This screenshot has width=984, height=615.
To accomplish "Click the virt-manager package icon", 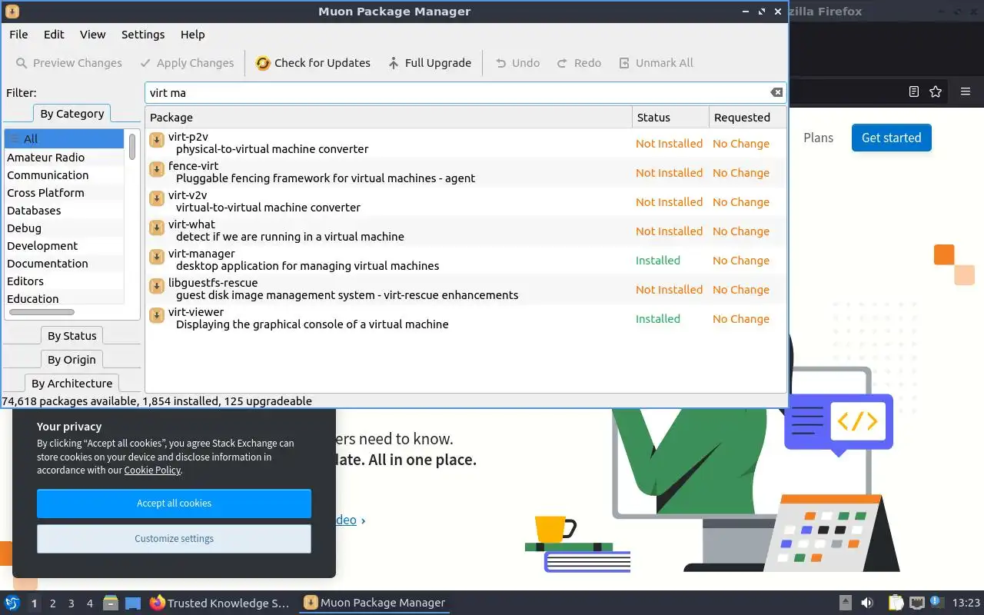I will click(157, 256).
